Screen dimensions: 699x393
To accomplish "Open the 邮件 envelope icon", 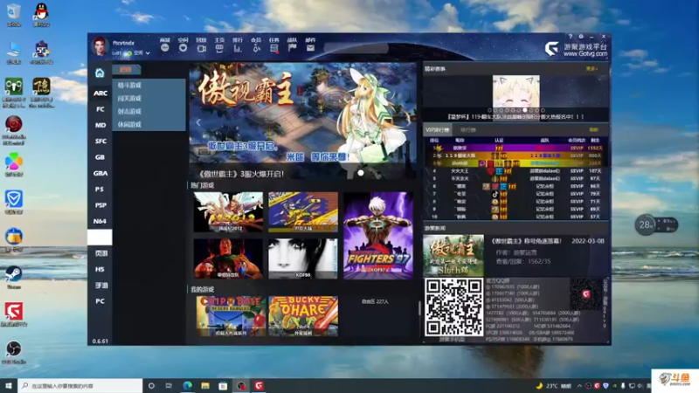I will point(311,48).
